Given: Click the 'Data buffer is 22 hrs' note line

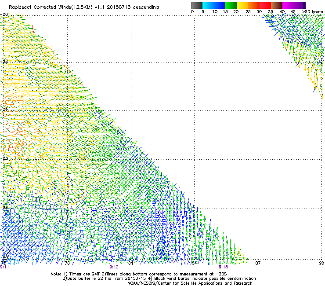Looking at the screenshot, I should [159, 279].
